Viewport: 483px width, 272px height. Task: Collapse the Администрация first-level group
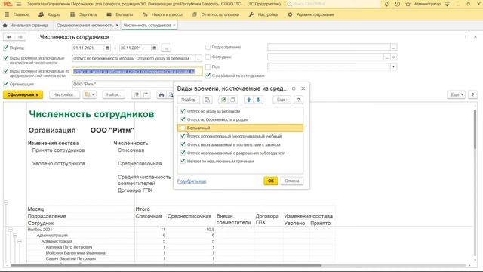[15, 236]
